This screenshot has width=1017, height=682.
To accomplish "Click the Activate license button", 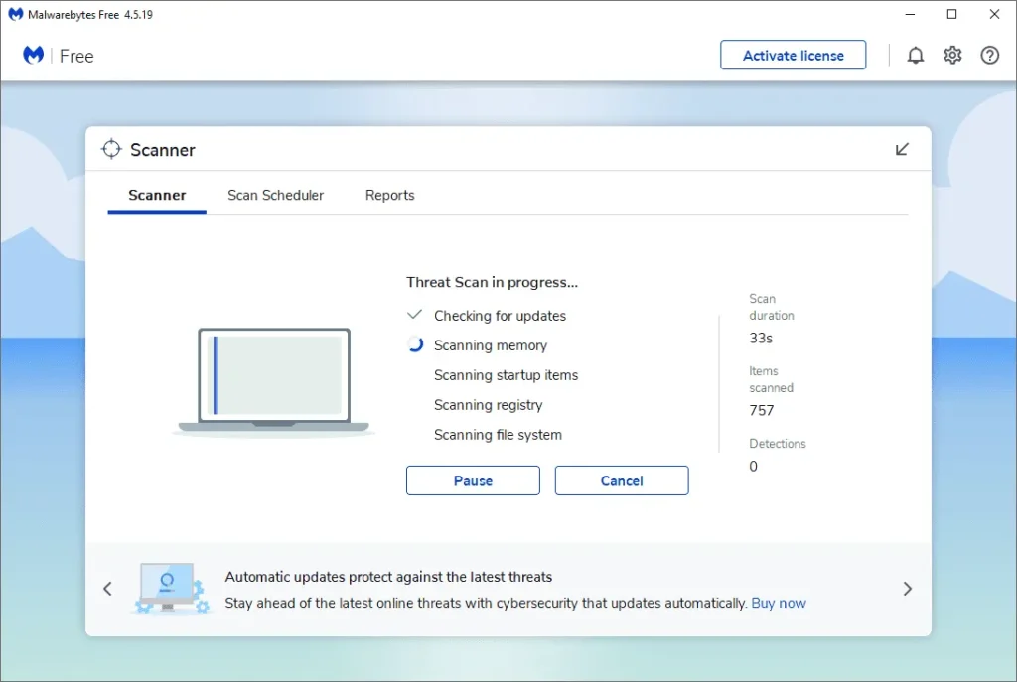I will [x=793, y=56].
